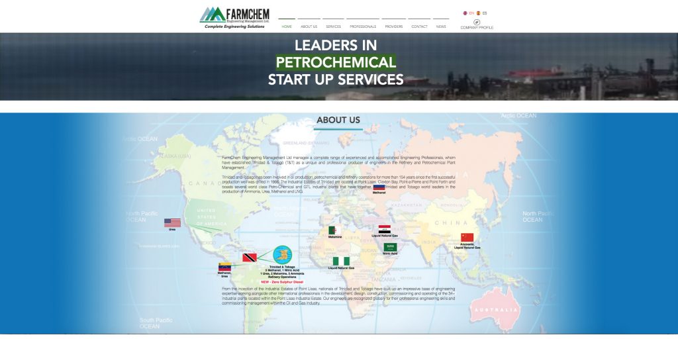
Task: Click the ABOUT US section heading
Action: (338, 121)
